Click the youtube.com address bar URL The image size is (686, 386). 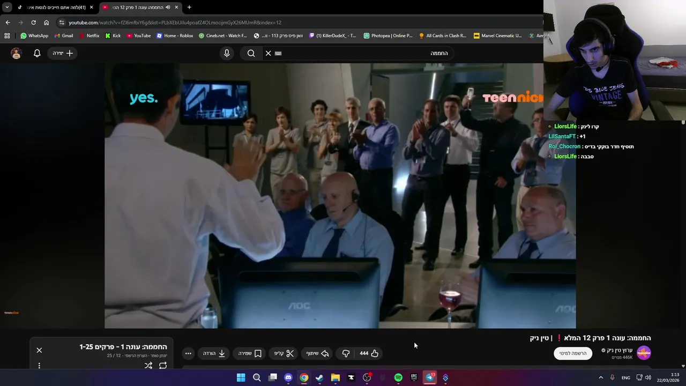(175, 23)
